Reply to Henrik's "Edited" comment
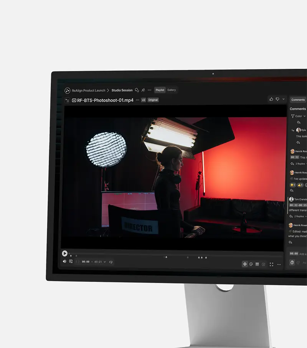Screen dimensions: 307x348 [290, 242]
